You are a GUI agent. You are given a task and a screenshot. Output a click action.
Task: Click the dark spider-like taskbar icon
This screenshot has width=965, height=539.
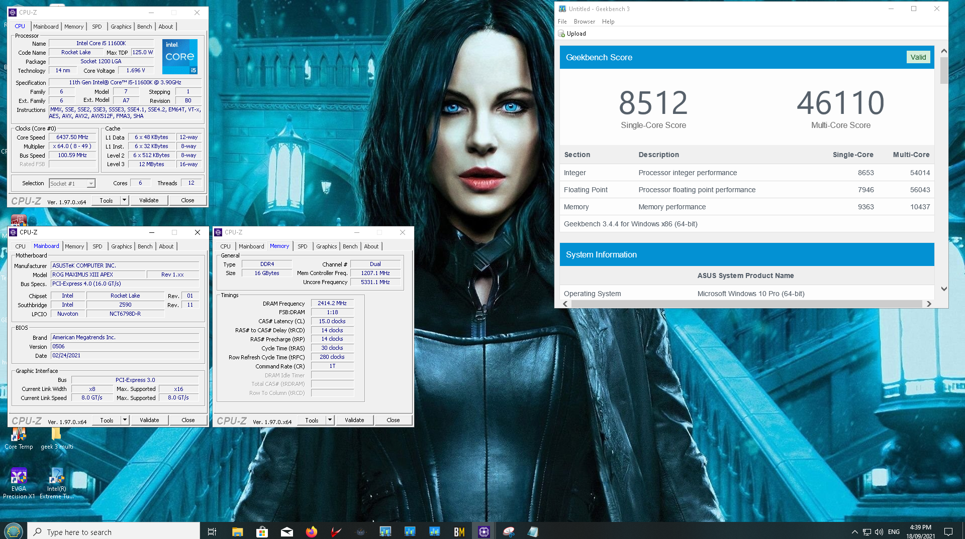(x=360, y=531)
